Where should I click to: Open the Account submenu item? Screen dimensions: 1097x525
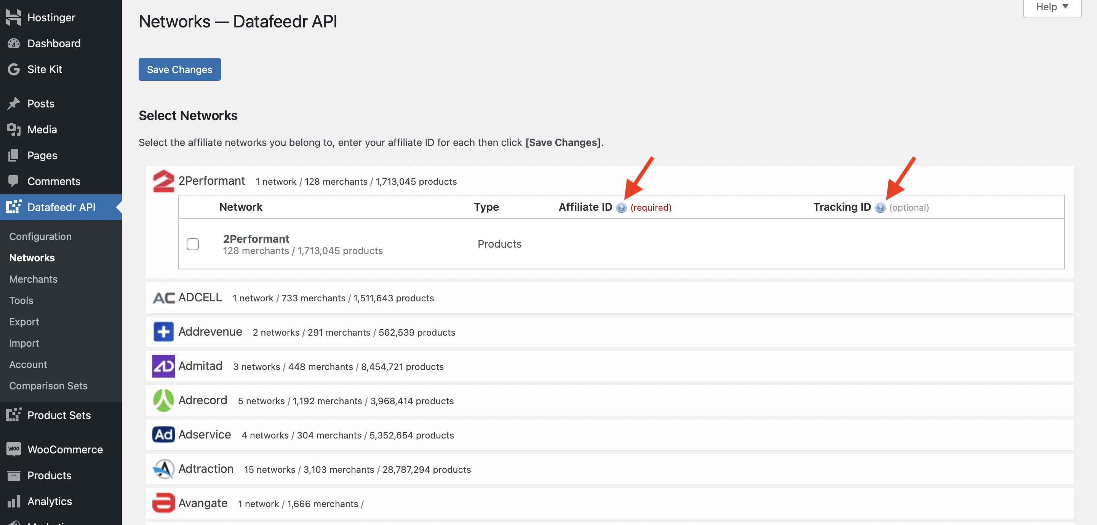point(28,364)
